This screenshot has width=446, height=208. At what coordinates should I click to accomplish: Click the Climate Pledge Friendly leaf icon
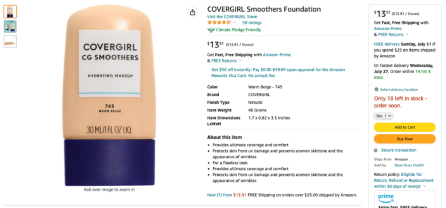click(x=211, y=30)
